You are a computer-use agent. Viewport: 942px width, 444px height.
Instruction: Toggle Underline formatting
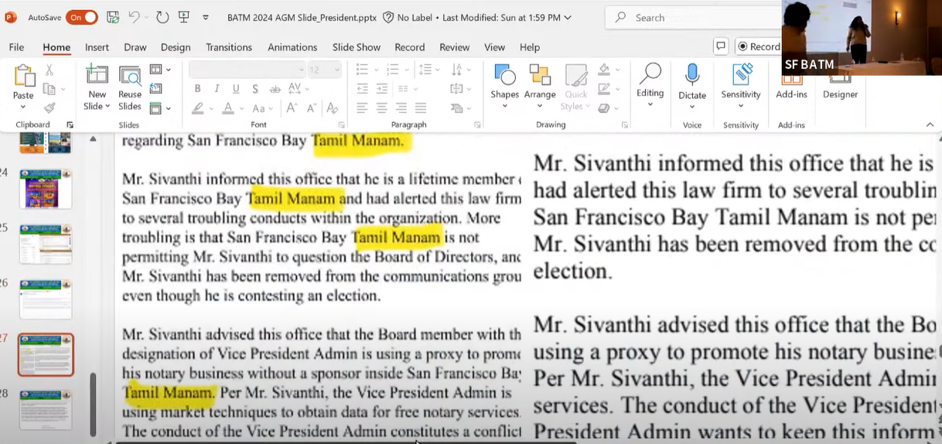235,89
